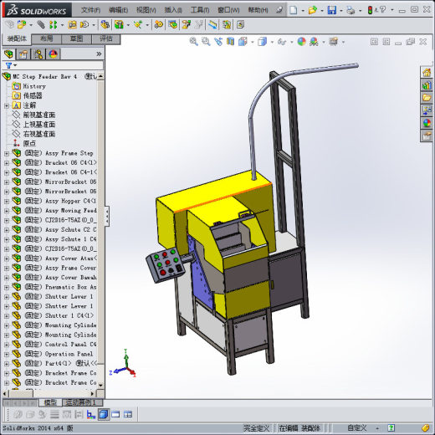Click the Save floppy disk icon

pos(332,10)
